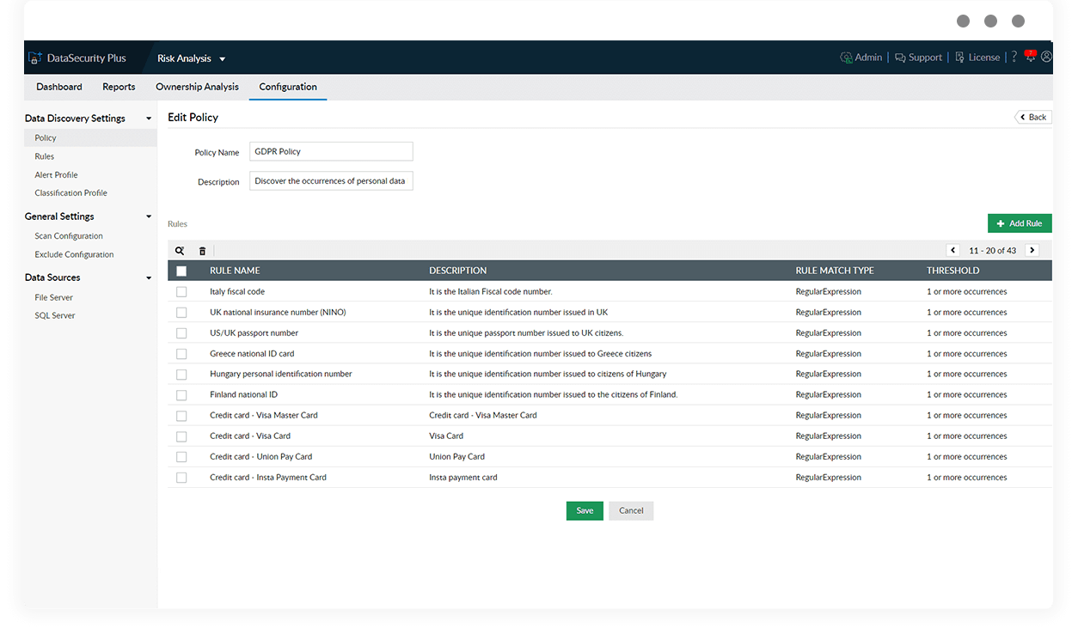Click the Add Rule button

click(x=1020, y=223)
